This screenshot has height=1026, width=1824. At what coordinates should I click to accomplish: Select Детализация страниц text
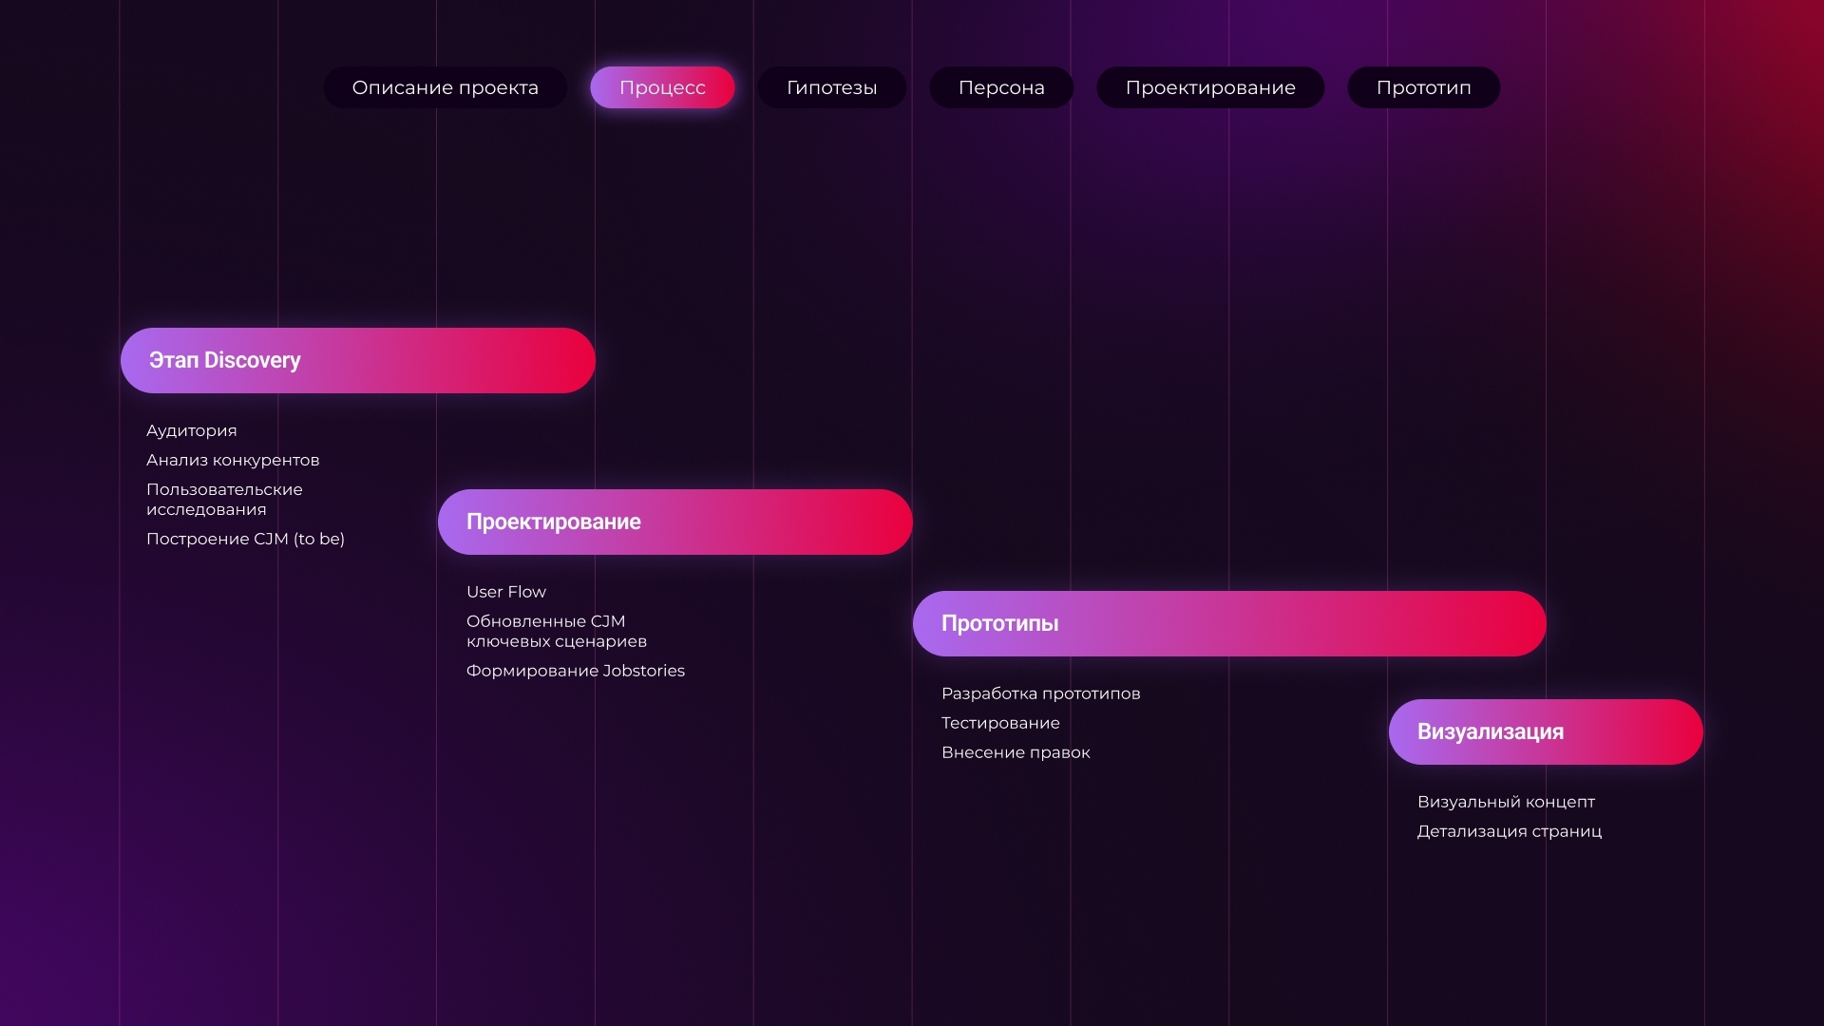[1510, 831]
